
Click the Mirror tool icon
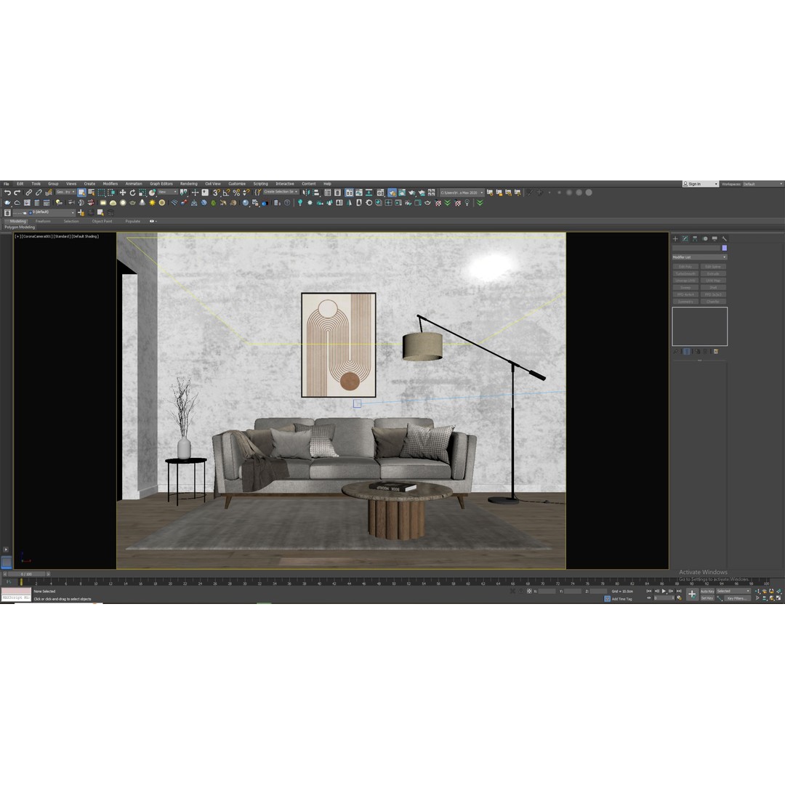pos(305,192)
